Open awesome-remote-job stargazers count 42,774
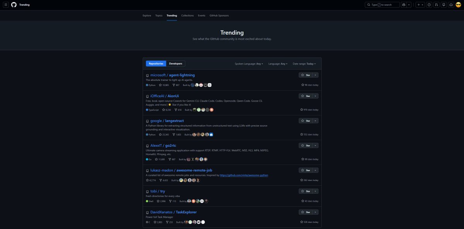This screenshot has height=229, width=464. tap(151, 180)
